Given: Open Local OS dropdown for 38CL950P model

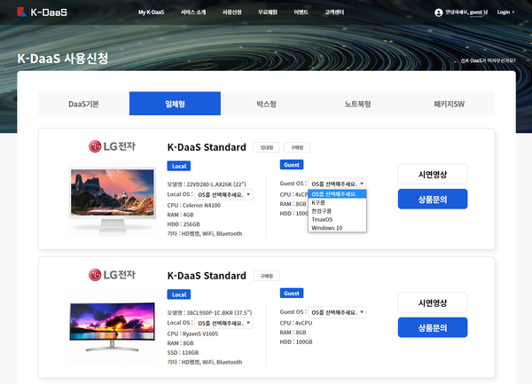Looking at the screenshot, I should click(224, 323).
